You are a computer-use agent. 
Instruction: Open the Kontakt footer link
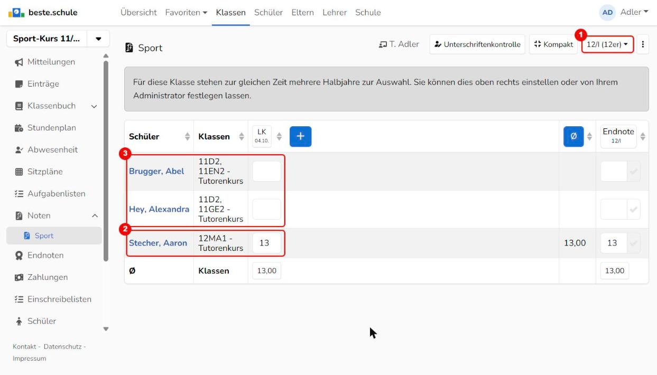pyautogui.click(x=24, y=346)
